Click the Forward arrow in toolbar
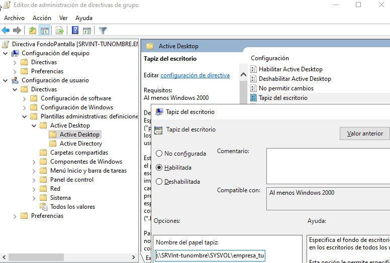390x263 pixels. point(17,31)
